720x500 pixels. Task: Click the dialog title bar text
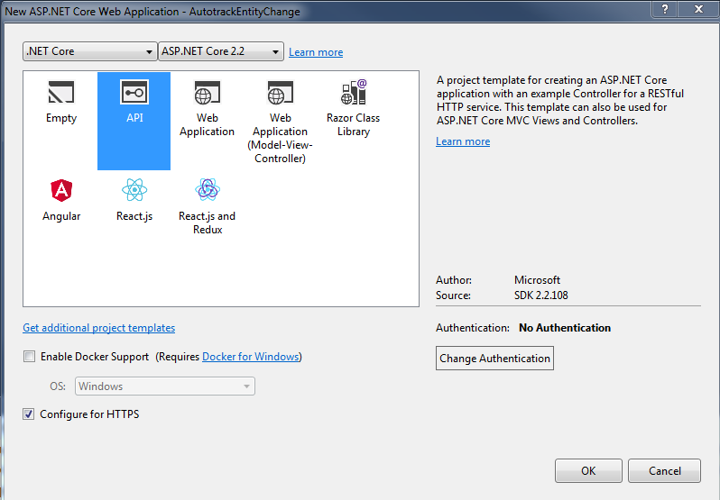[x=152, y=12]
